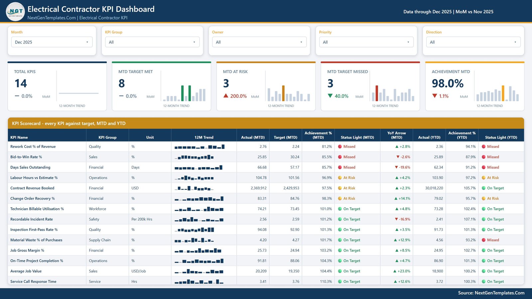532x299 pixels.
Task: Click the YoY Arrow (MTD) column header
Action: pos(396,135)
